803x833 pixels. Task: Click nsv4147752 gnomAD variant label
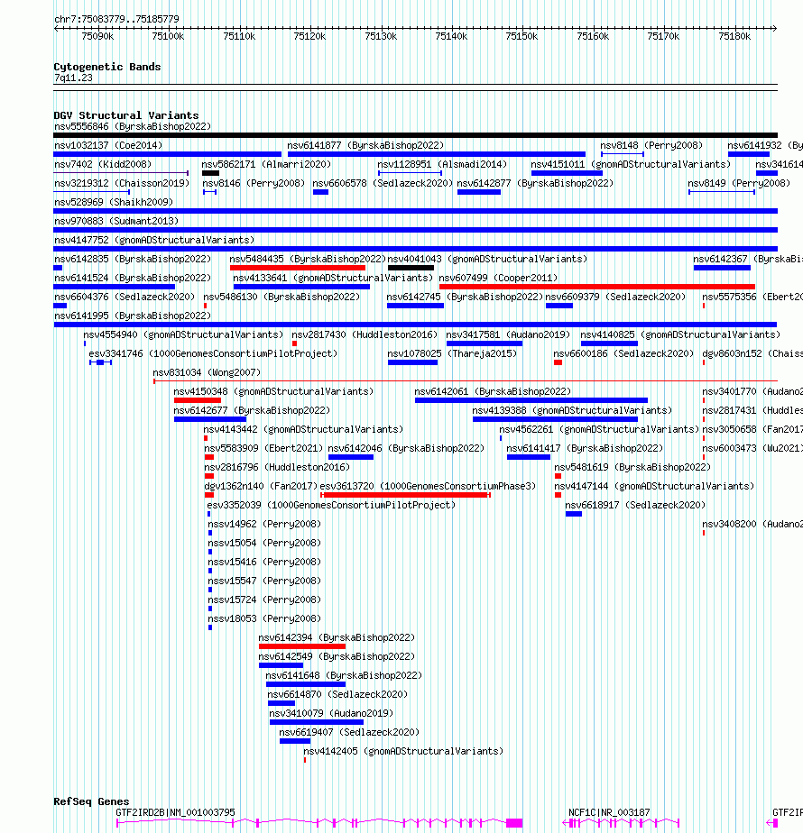(x=154, y=240)
